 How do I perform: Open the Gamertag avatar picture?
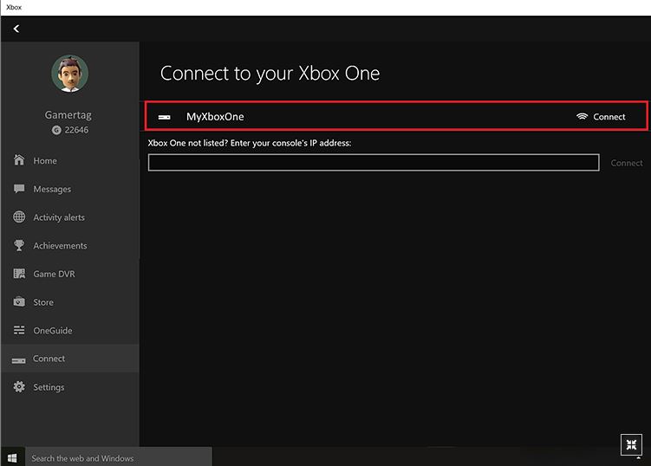click(69, 74)
